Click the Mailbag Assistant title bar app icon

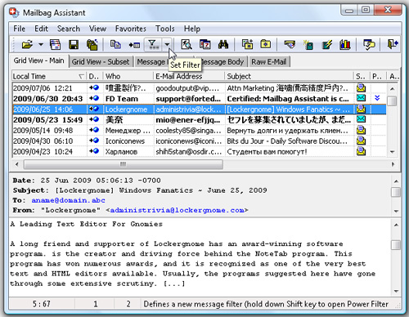pos(14,12)
